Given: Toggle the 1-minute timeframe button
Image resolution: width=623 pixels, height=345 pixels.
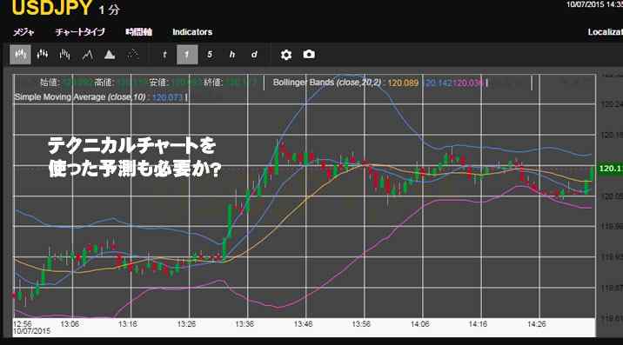Looking at the screenshot, I should (x=187, y=55).
